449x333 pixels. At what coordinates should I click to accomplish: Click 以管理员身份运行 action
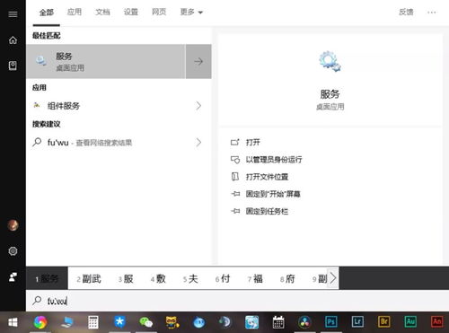click(274, 160)
